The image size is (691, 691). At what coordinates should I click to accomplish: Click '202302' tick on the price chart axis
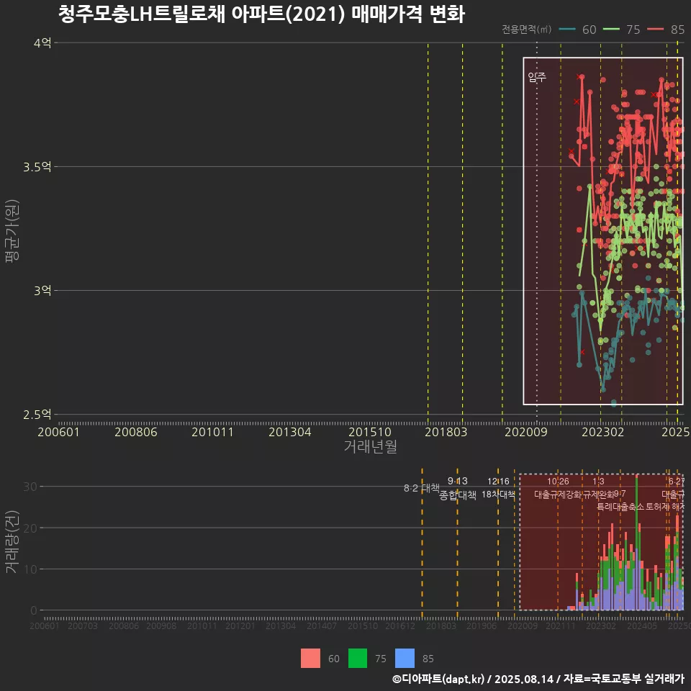point(603,432)
